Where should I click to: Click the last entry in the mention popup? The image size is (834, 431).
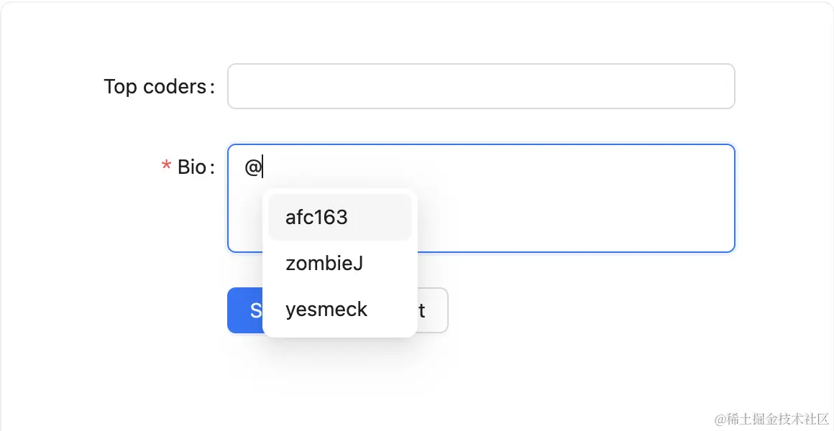[x=326, y=310]
